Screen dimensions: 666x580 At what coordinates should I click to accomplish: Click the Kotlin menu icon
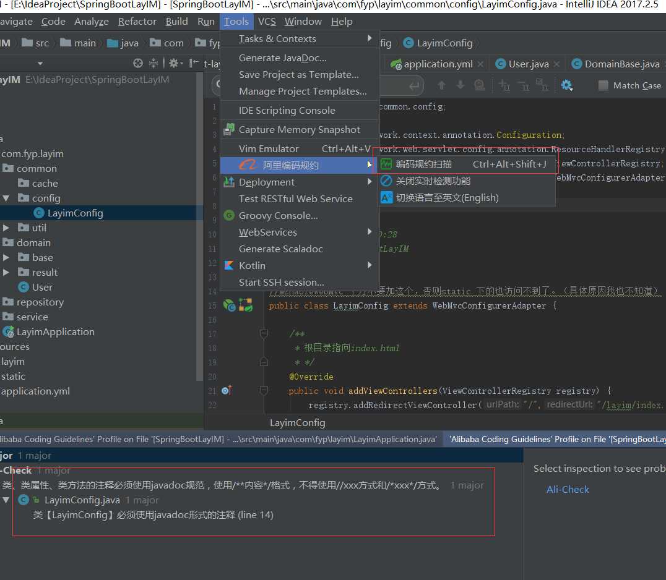[x=229, y=265]
